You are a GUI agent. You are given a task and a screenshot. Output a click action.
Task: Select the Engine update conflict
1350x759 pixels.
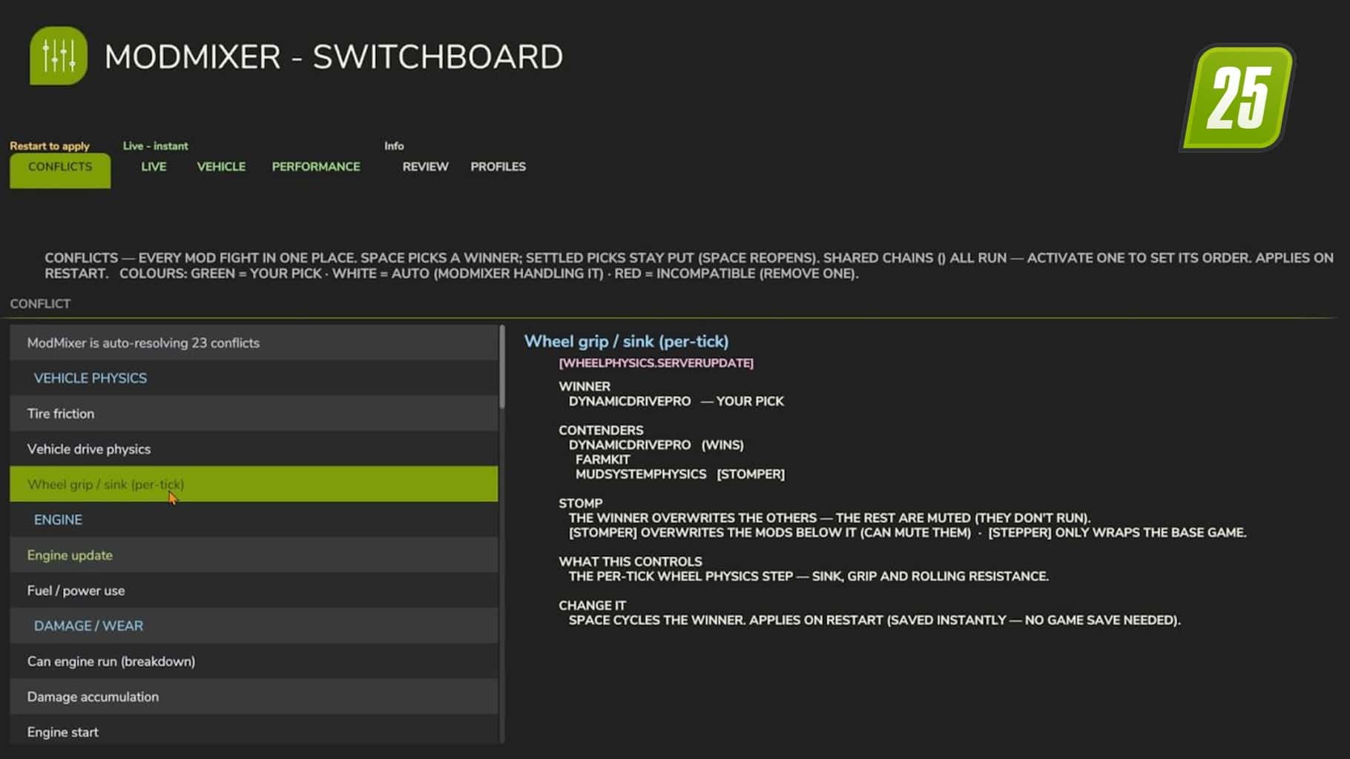pos(254,555)
